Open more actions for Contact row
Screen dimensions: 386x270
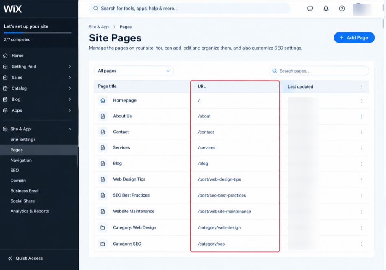click(x=362, y=132)
